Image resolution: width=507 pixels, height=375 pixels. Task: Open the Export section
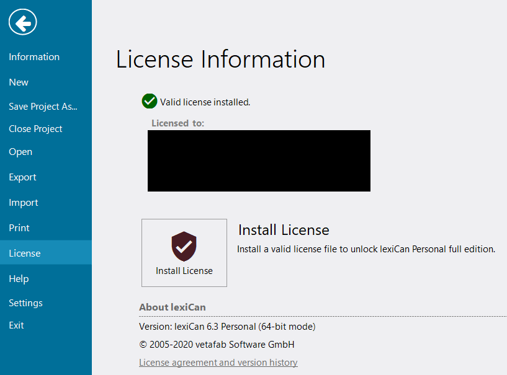(x=22, y=177)
